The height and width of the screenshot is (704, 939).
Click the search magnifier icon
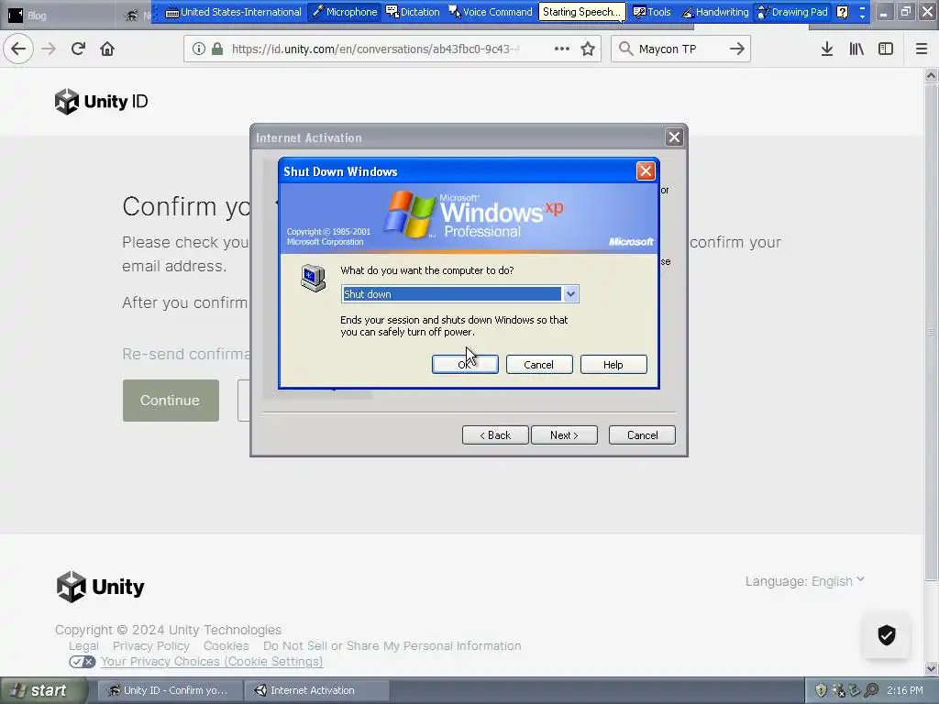pyautogui.click(x=625, y=49)
